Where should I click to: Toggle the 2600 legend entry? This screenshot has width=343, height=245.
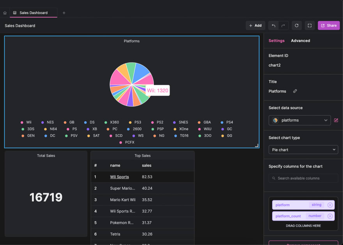(134, 129)
